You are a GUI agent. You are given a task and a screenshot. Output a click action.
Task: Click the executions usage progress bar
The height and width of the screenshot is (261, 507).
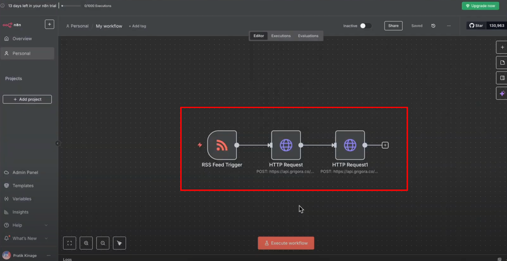click(71, 6)
